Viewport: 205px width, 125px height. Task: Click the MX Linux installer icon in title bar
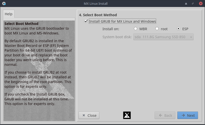(4, 3)
